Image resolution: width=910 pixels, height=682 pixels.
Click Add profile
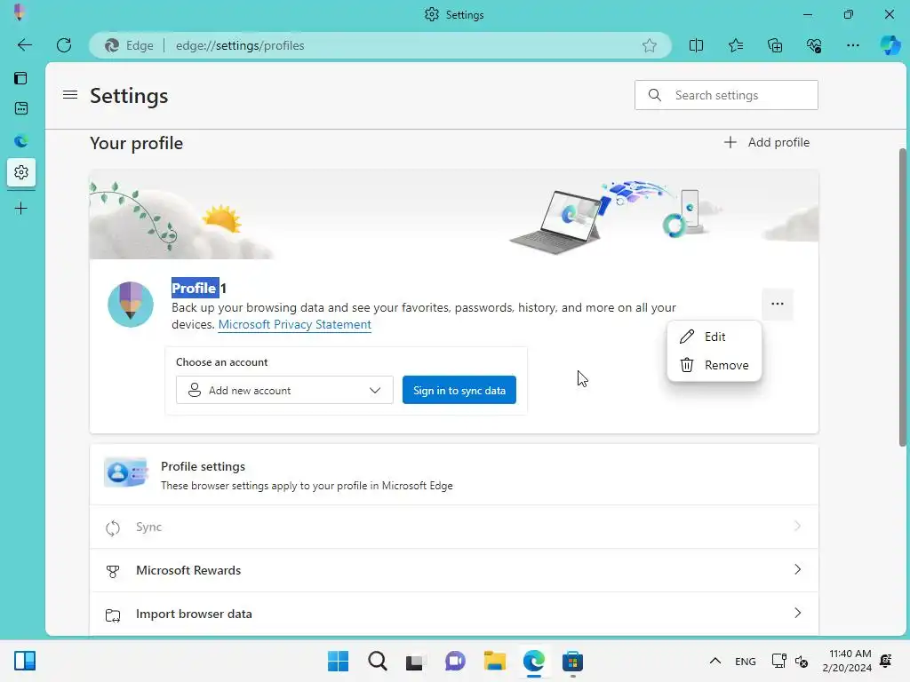point(766,142)
